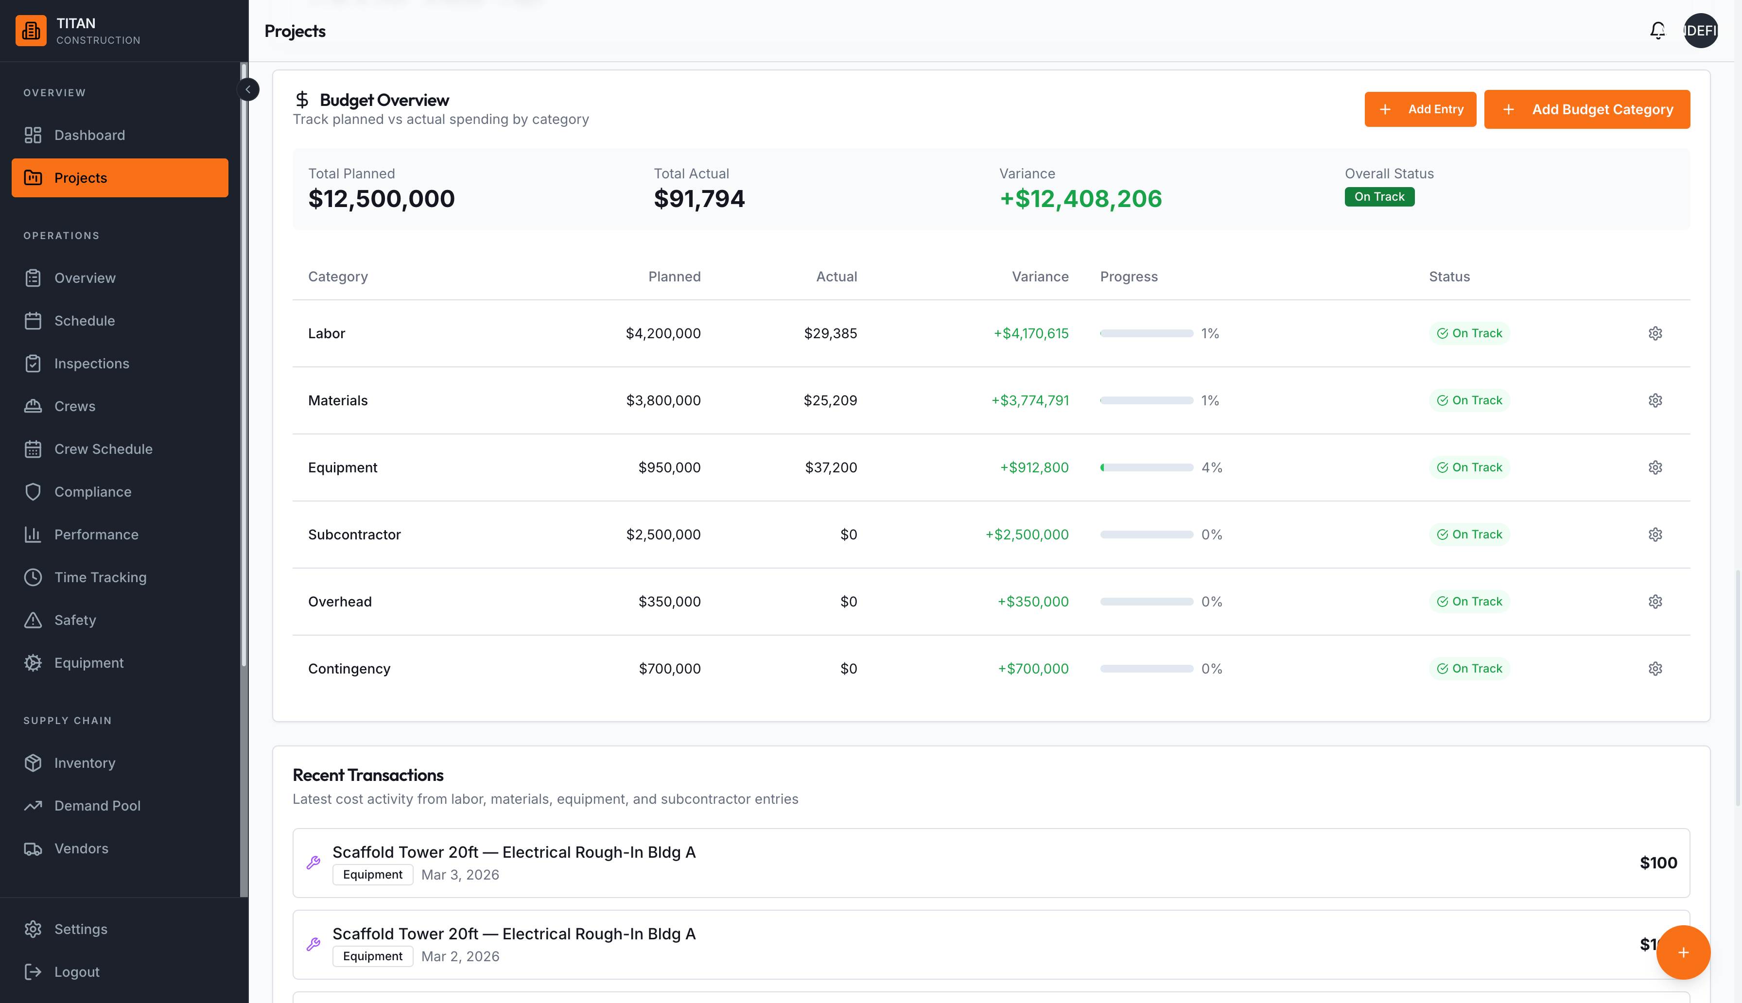
Task: Click the Variance column header
Action: pyautogui.click(x=1040, y=277)
